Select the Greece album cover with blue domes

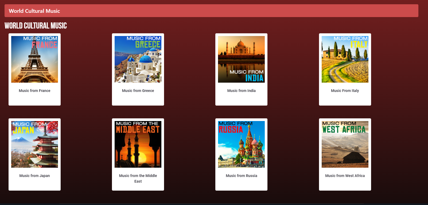pos(138,59)
